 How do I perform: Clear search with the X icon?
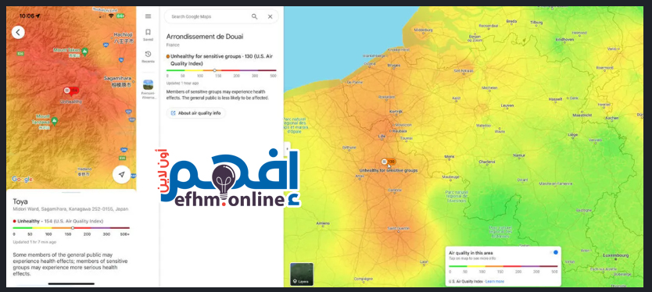[x=270, y=16]
